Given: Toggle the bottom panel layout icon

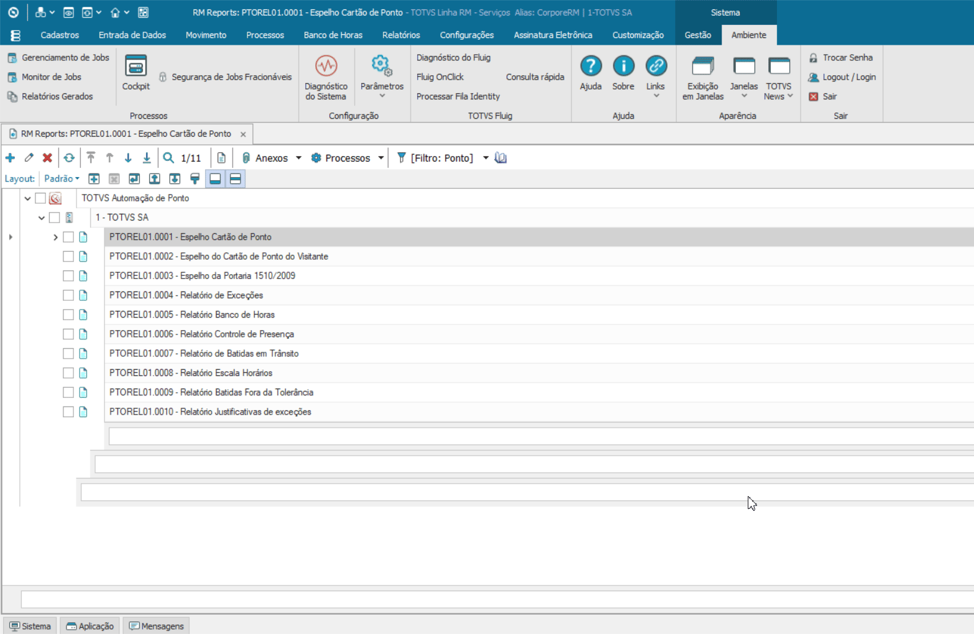Looking at the screenshot, I should [215, 179].
